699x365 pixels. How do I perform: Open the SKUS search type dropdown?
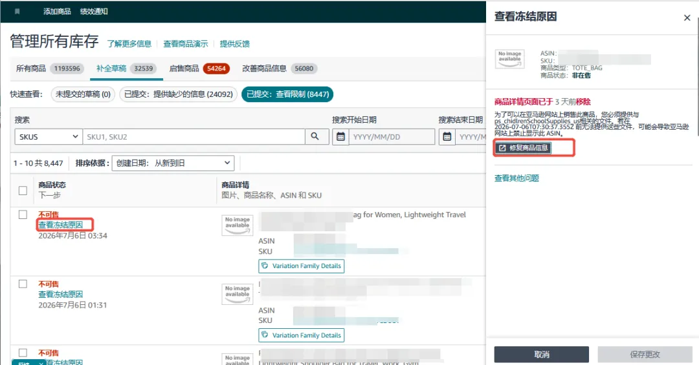pos(49,137)
